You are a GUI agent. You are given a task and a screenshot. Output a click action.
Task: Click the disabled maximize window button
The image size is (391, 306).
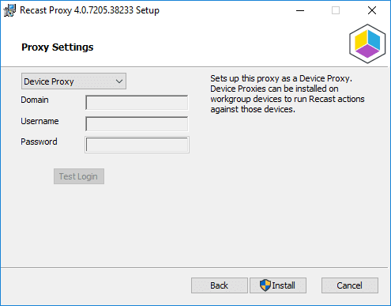click(x=336, y=10)
